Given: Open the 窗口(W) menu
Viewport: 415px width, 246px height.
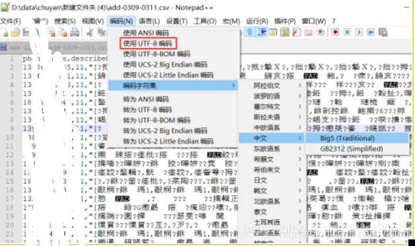Looking at the screenshot, I should coord(314,21).
